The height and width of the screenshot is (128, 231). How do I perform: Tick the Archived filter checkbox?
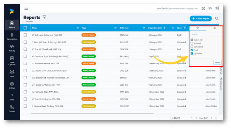click(192, 43)
